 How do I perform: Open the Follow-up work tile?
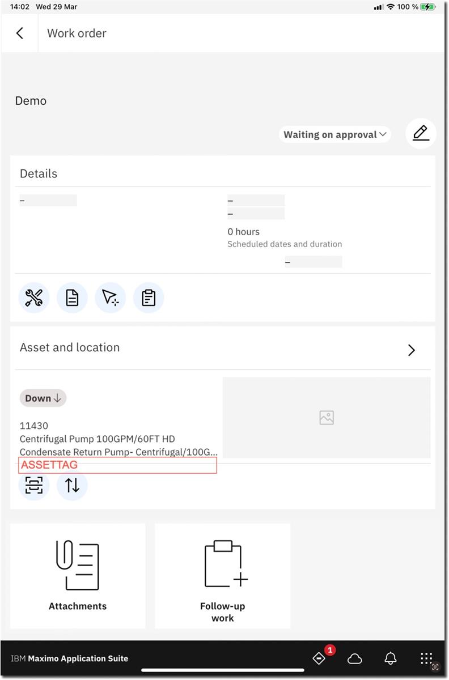point(222,576)
